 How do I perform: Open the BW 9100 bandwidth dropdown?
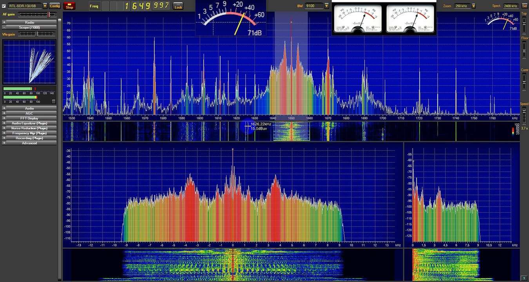point(326,6)
